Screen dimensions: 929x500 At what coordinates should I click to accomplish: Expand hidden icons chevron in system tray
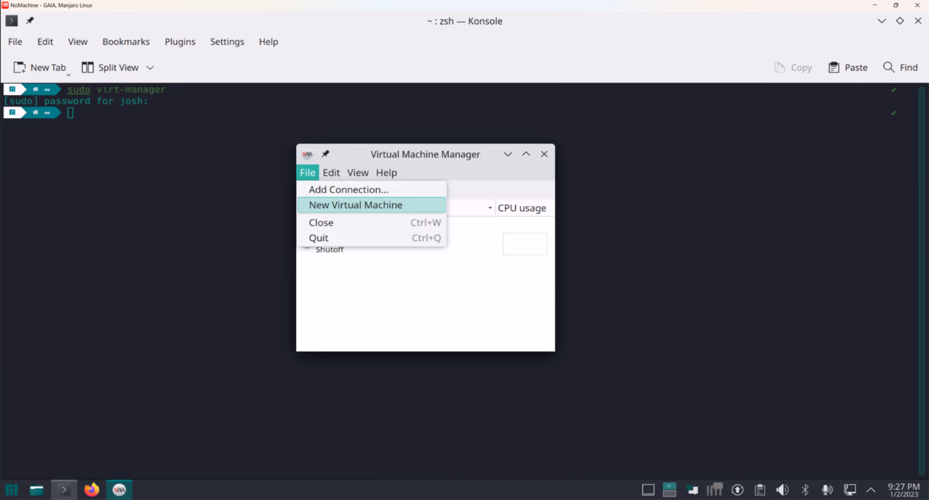pos(870,489)
